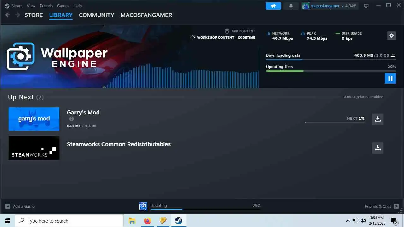The image size is (404, 227).
Task: Open the yellow chat app in taskbar
Action: (163, 221)
